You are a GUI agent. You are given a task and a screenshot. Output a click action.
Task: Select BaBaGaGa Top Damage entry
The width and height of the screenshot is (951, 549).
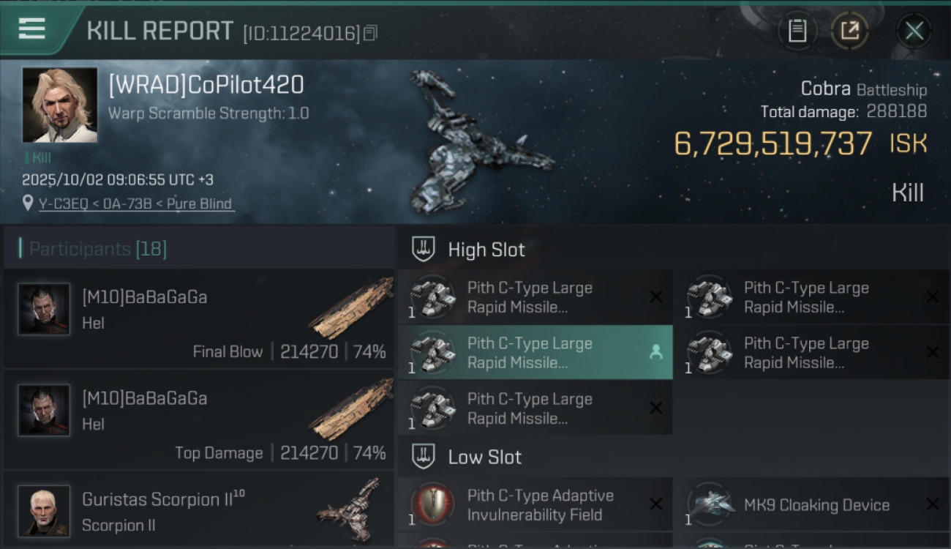[199, 419]
